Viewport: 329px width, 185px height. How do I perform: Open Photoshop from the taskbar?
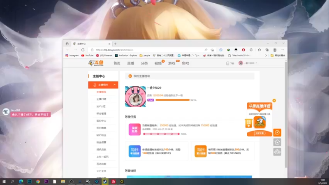(29, 181)
